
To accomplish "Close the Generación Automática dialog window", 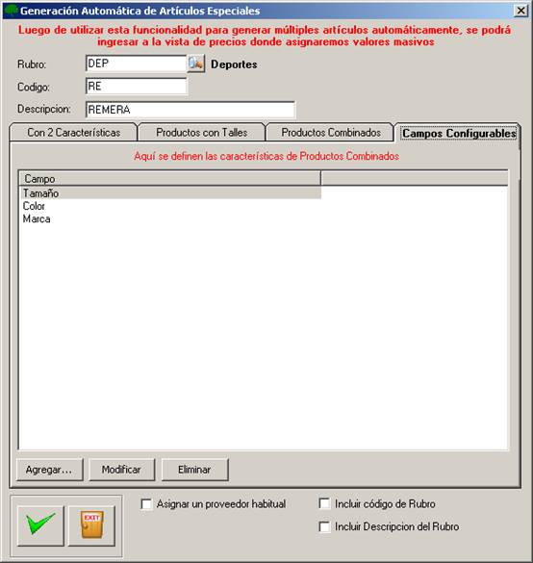I will tap(521, 11).
